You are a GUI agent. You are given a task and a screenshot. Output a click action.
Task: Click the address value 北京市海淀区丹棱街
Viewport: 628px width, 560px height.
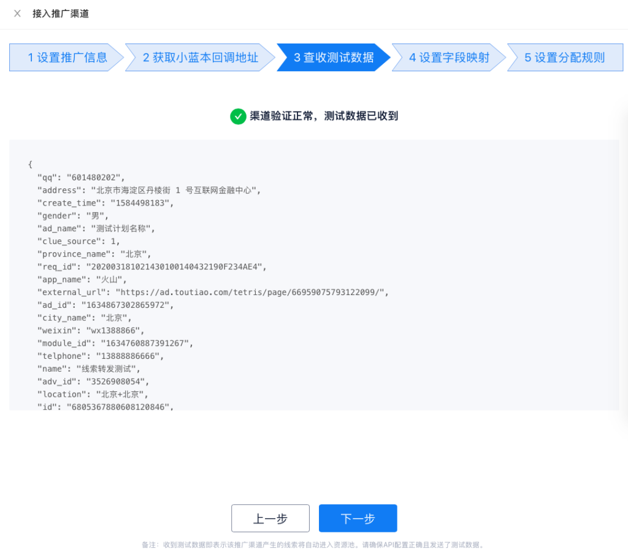[x=175, y=190]
